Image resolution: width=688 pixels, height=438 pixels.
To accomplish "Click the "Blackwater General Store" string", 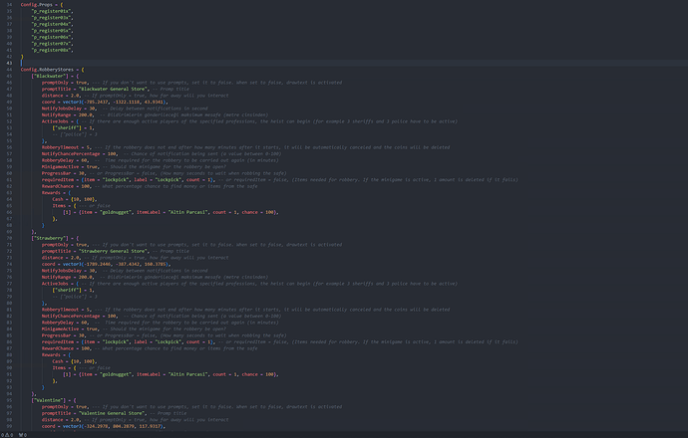I will [x=114, y=89].
